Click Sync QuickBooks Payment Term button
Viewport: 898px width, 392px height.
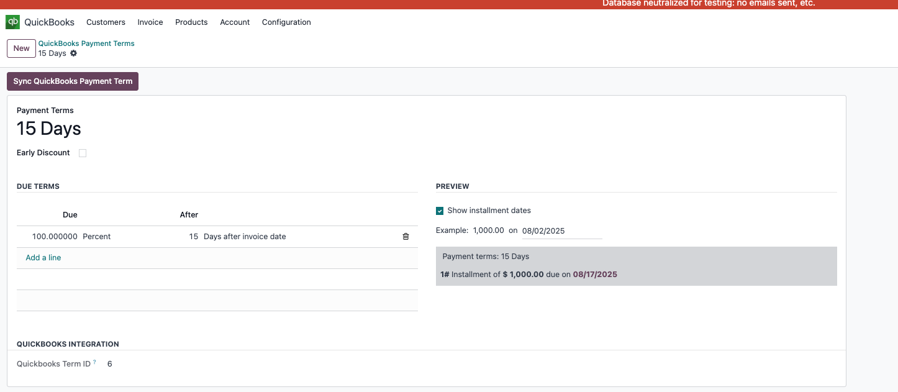tap(73, 81)
